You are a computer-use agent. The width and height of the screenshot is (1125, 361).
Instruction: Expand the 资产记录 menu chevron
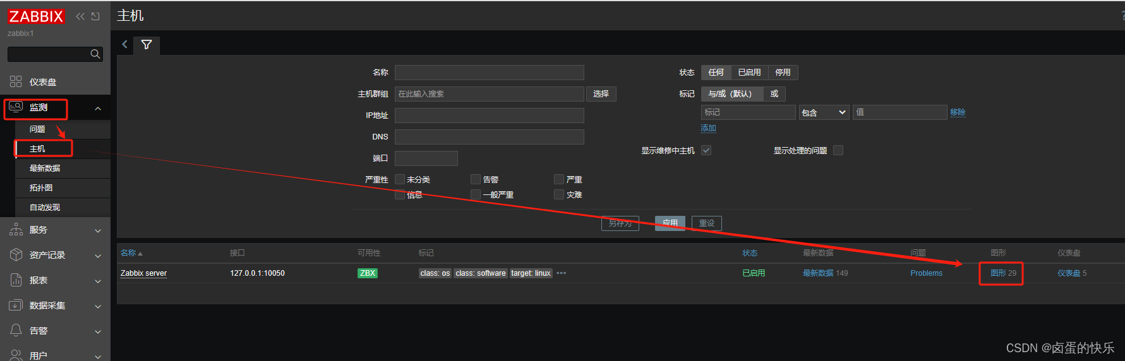tap(98, 256)
